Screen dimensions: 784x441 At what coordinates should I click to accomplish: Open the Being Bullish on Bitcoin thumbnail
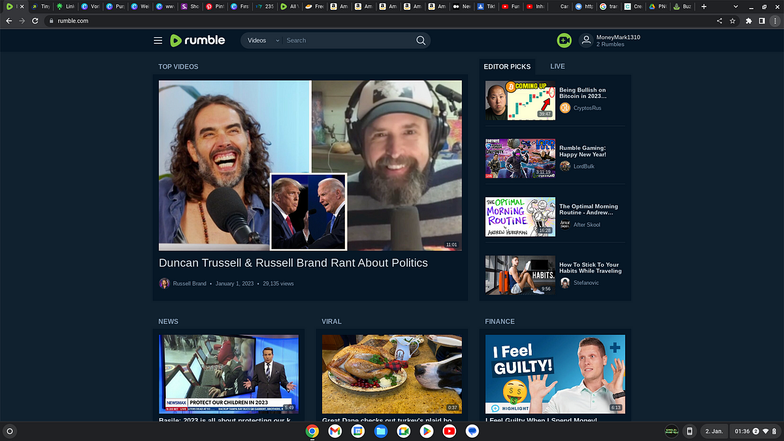pyautogui.click(x=520, y=100)
